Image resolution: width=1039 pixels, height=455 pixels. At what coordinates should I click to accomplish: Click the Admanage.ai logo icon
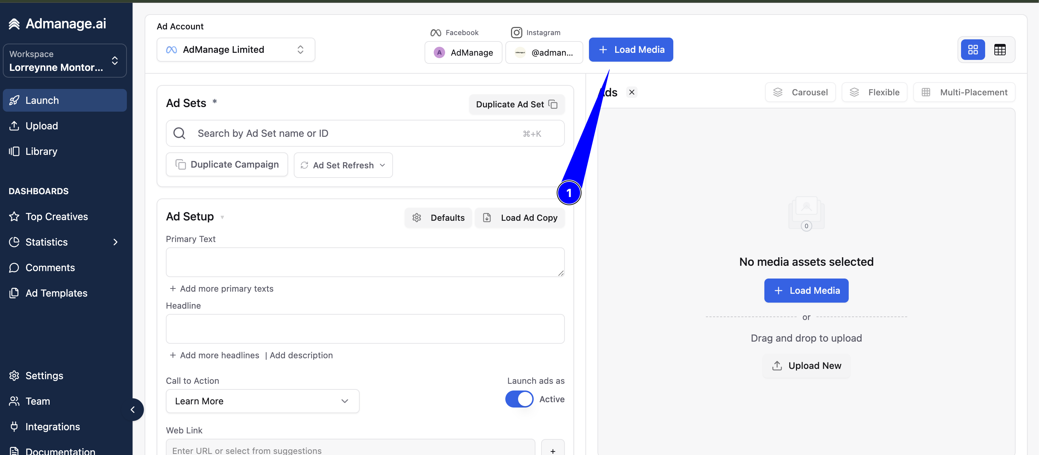[14, 24]
